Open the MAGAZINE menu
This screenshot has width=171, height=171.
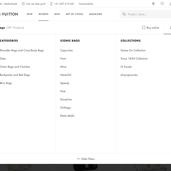[96, 14]
